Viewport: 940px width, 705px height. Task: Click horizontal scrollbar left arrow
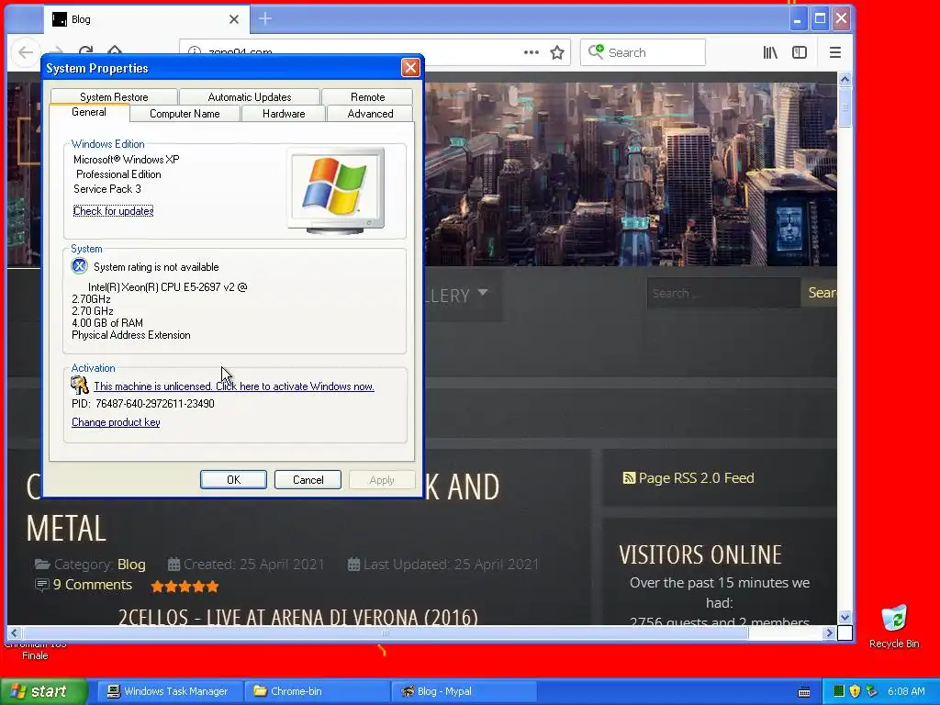15,632
